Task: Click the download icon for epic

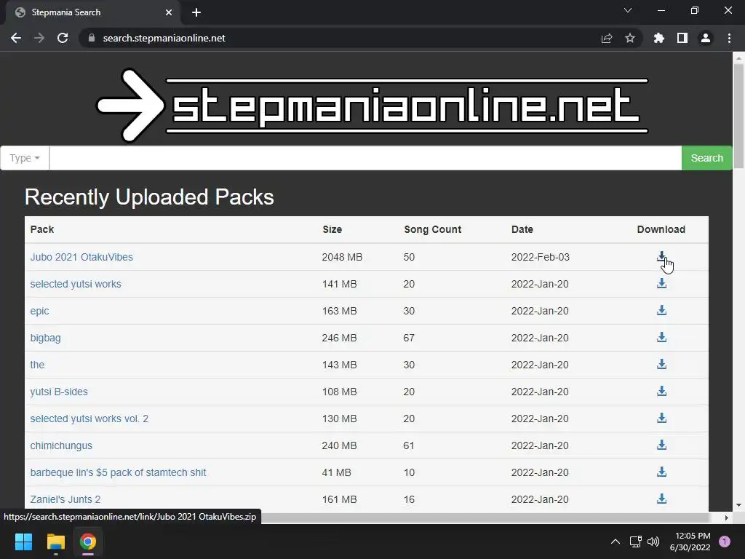Action: point(661,310)
